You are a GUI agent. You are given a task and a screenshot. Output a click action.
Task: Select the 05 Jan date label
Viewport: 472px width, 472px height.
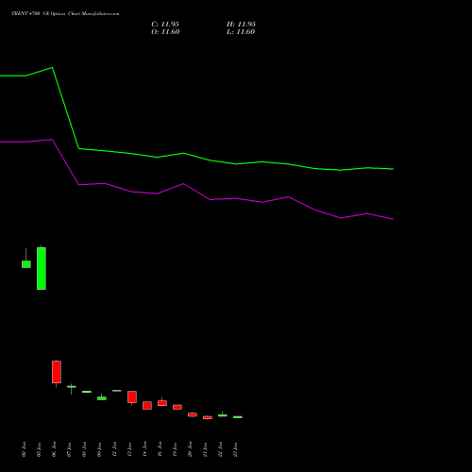click(39, 449)
